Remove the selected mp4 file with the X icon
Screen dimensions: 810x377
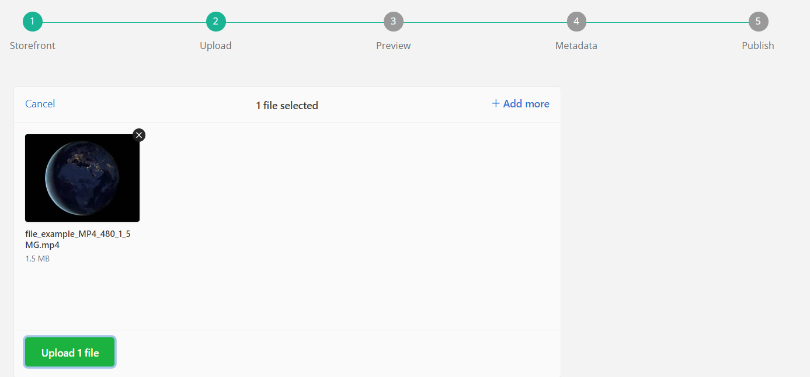tap(139, 135)
